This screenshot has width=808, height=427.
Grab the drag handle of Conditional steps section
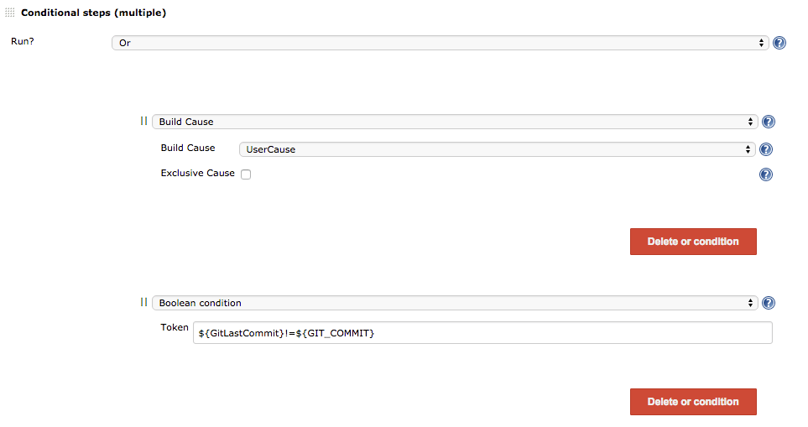point(10,13)
